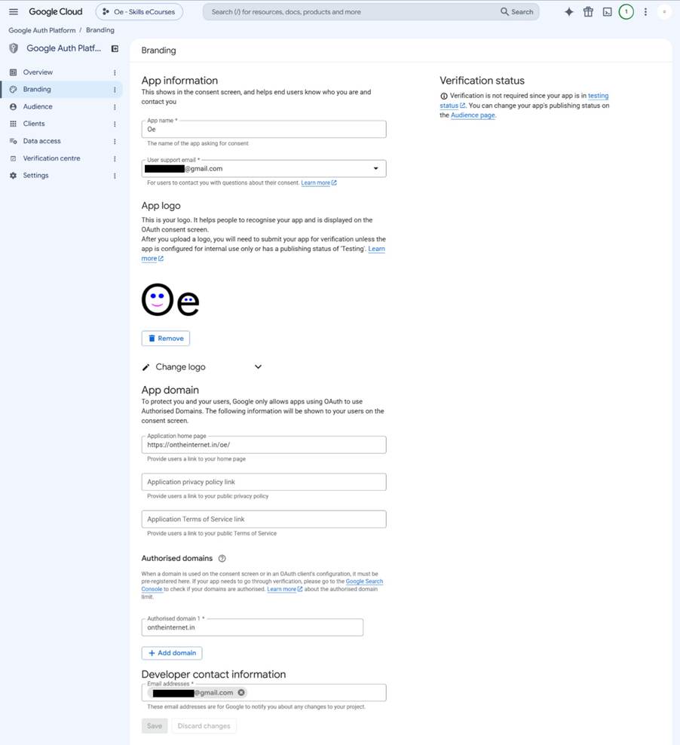
Task: Open the options dots next to Overview
Action: point(115,72)
